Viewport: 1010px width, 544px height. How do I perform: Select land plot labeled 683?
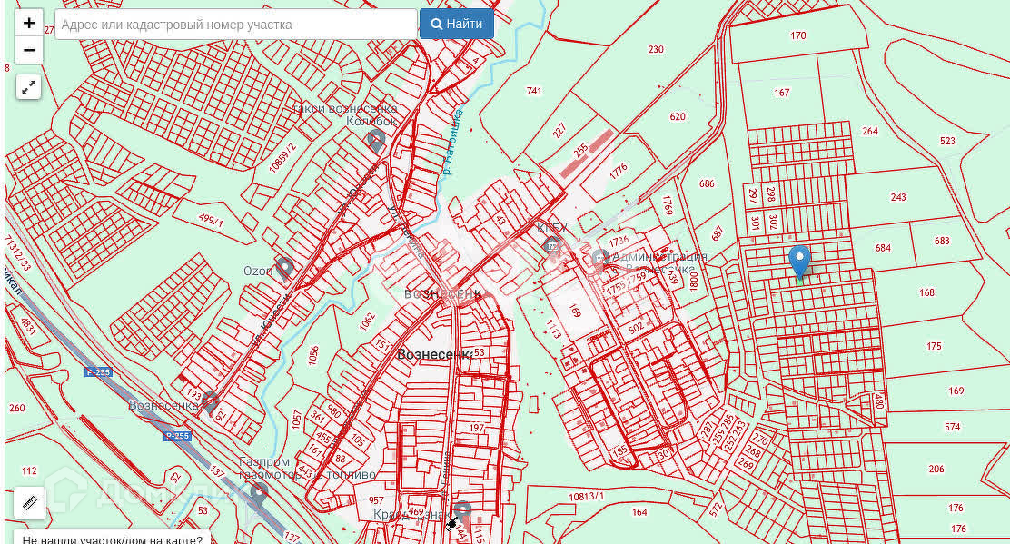pyautogui.click(x=941, y=241)
